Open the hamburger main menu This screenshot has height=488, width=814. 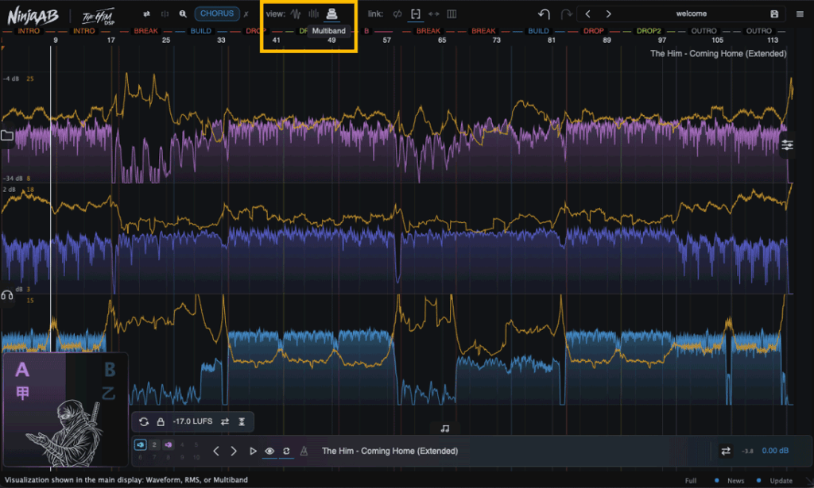click(x=800, y=14)
